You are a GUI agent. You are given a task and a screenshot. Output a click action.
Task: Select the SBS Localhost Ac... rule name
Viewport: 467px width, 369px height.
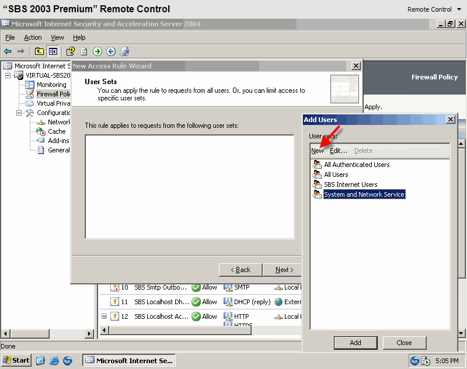pyautogui.click(x=161, y=316)
